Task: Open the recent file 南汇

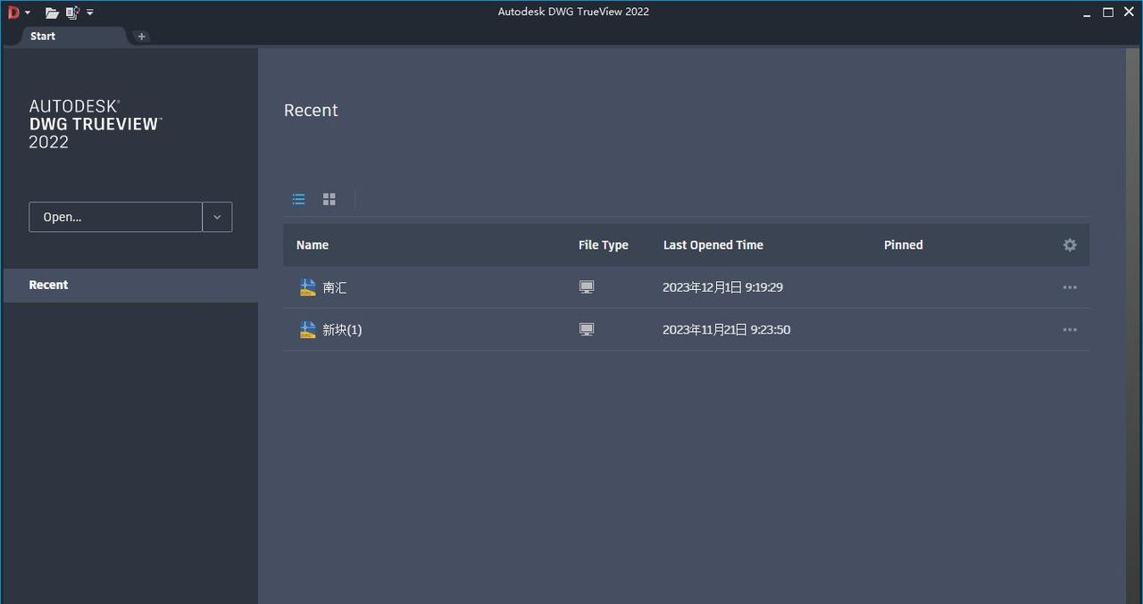Action: click(x=335, y=288)
